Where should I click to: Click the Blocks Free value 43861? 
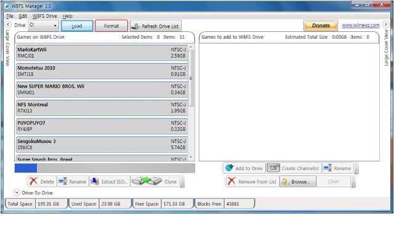tap(233, 204)
